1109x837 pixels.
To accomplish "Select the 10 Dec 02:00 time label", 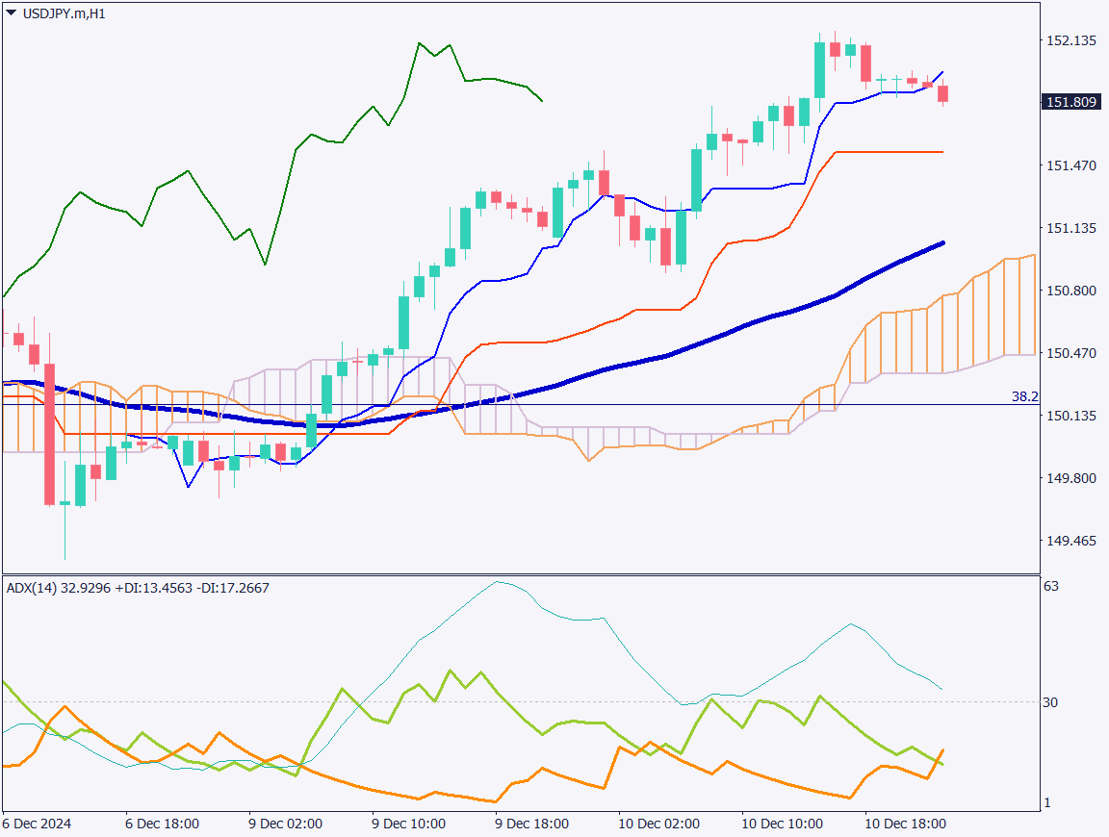I will (x=656, y=824).
